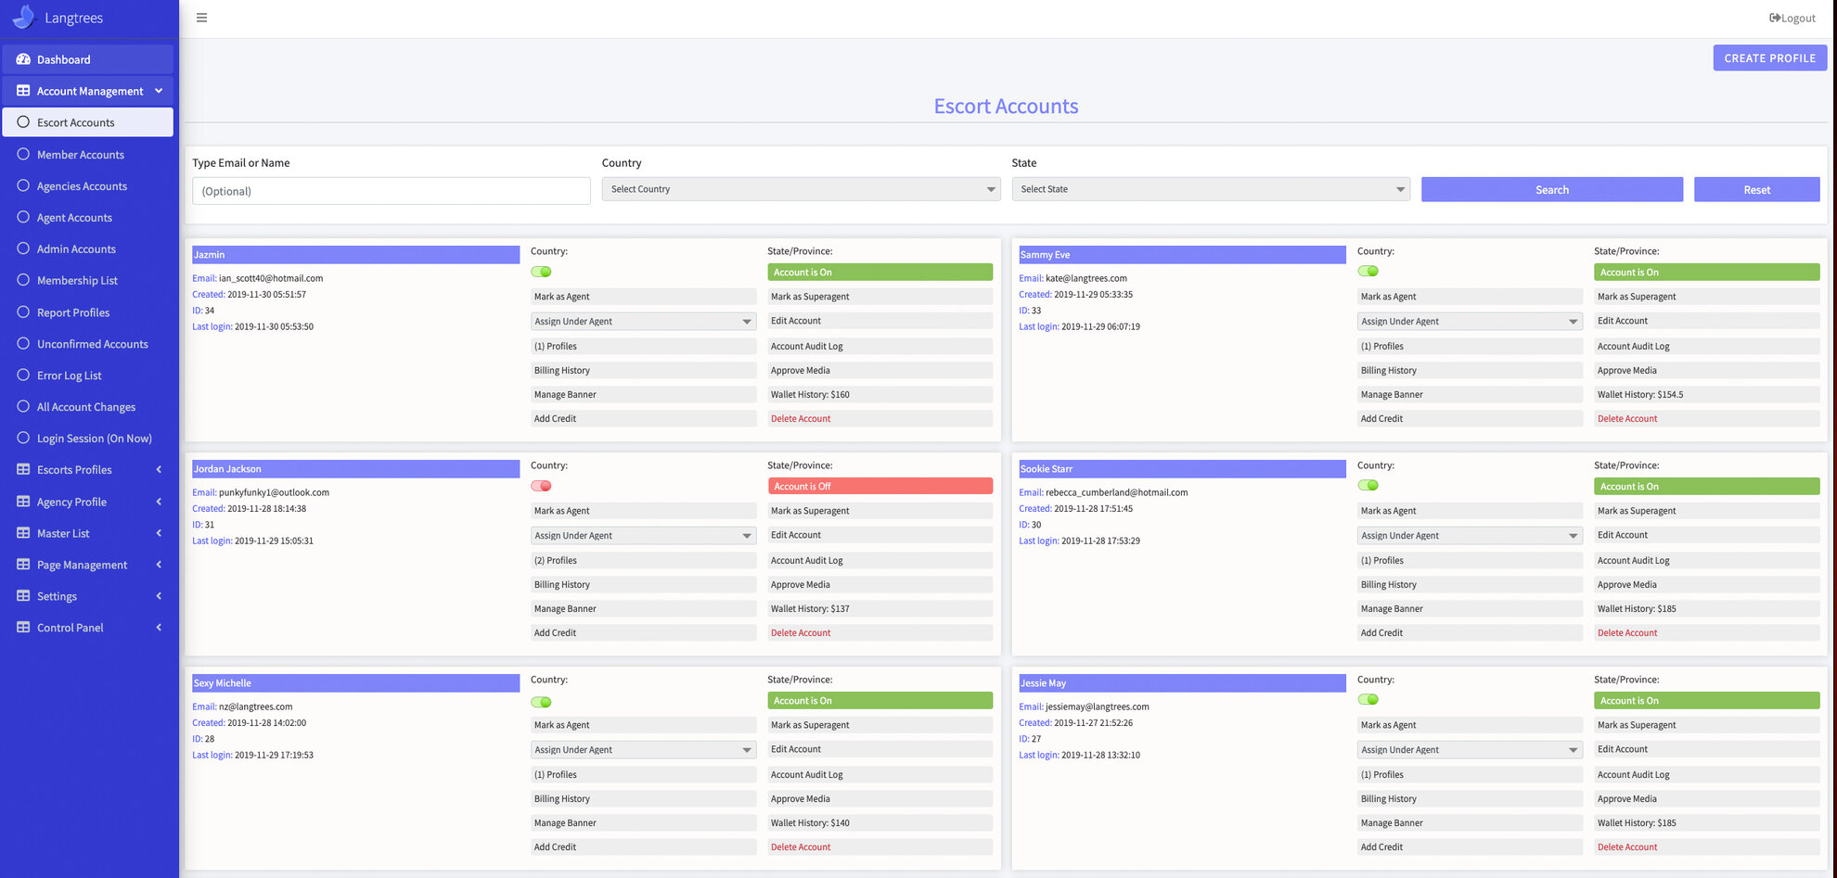The width and height of the screenshot is (1837, 878).
Task: Toggle Sookie Starr's account status switch
Action: (x=1368, y=485)
